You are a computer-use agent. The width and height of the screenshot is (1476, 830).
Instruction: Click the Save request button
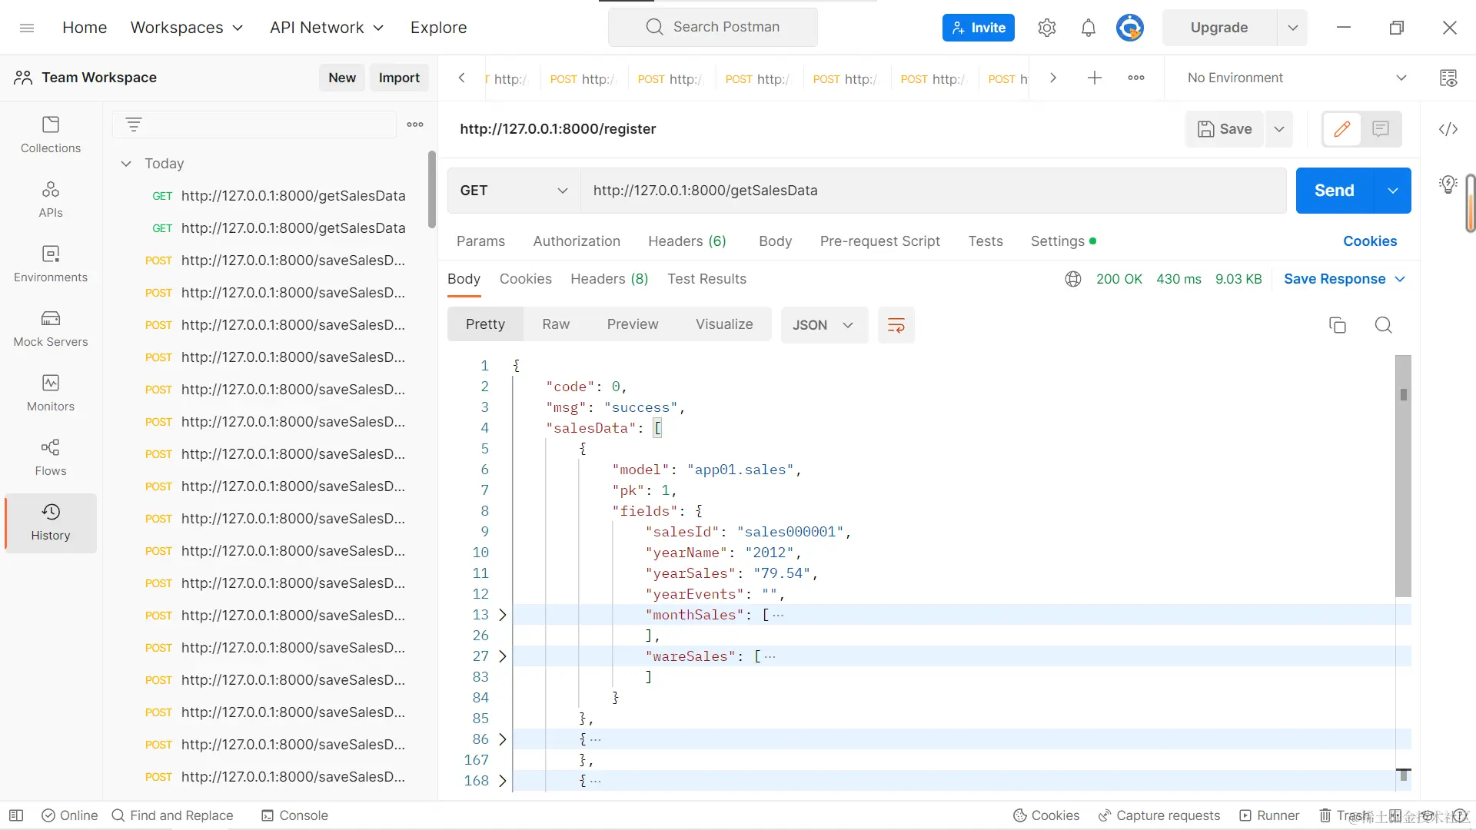pyautogui.click(x=1225, y=129)
